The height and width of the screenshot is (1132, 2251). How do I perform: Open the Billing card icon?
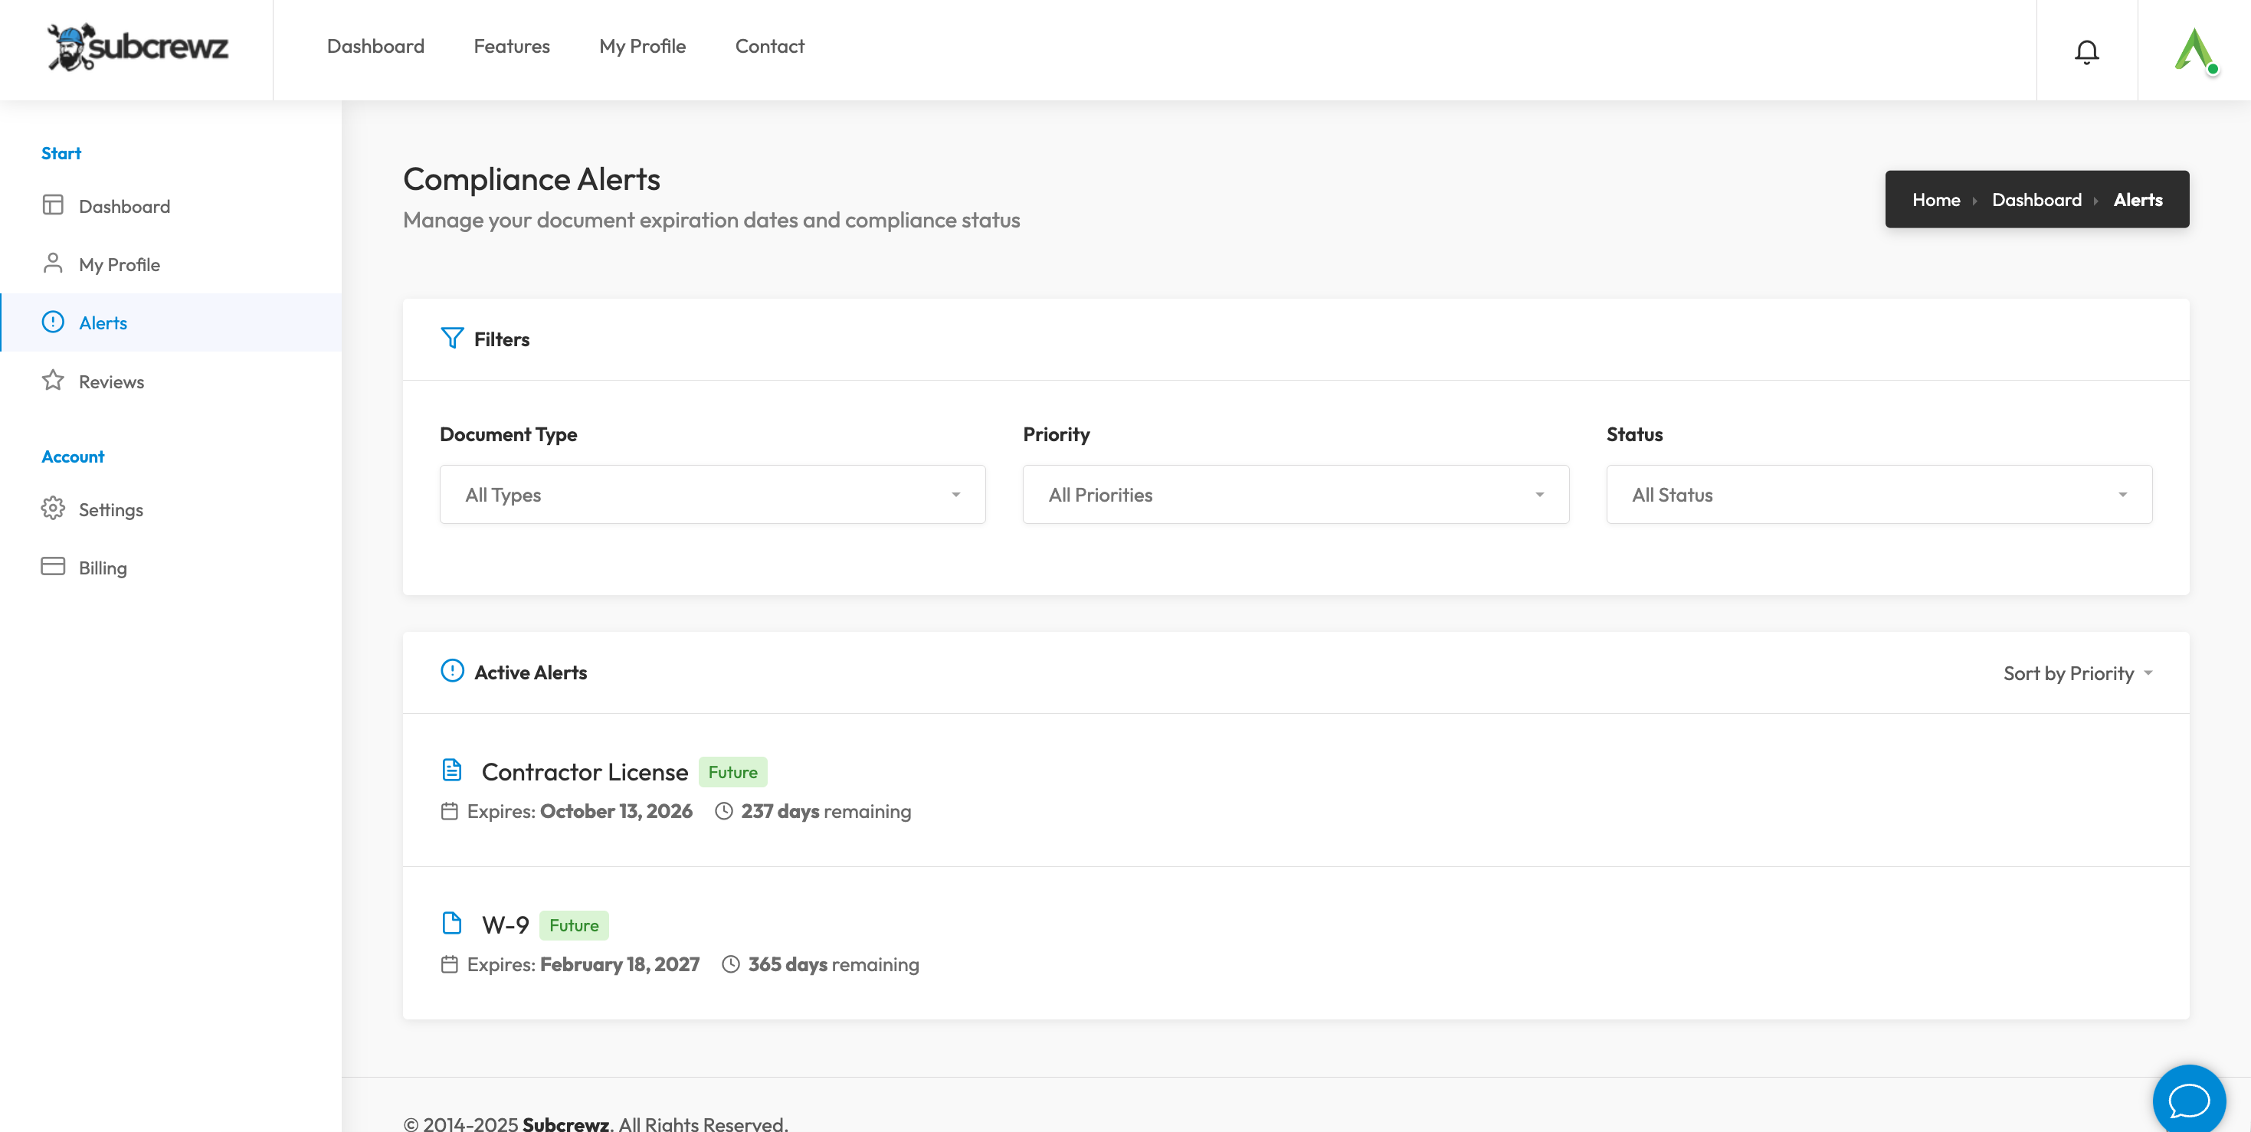[52, 566]
